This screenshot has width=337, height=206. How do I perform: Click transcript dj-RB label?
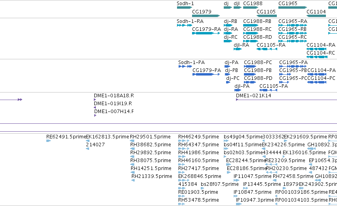coord(230,21)
